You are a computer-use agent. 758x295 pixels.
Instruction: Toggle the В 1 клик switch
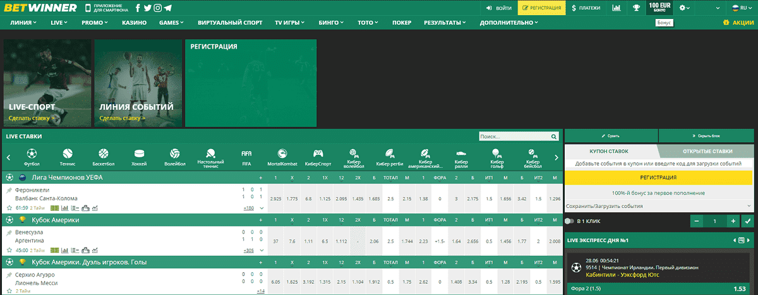(x=570, y=221)
